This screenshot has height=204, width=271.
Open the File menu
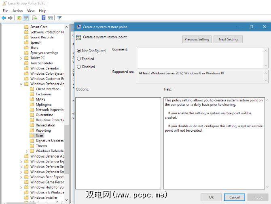(6, 11)
